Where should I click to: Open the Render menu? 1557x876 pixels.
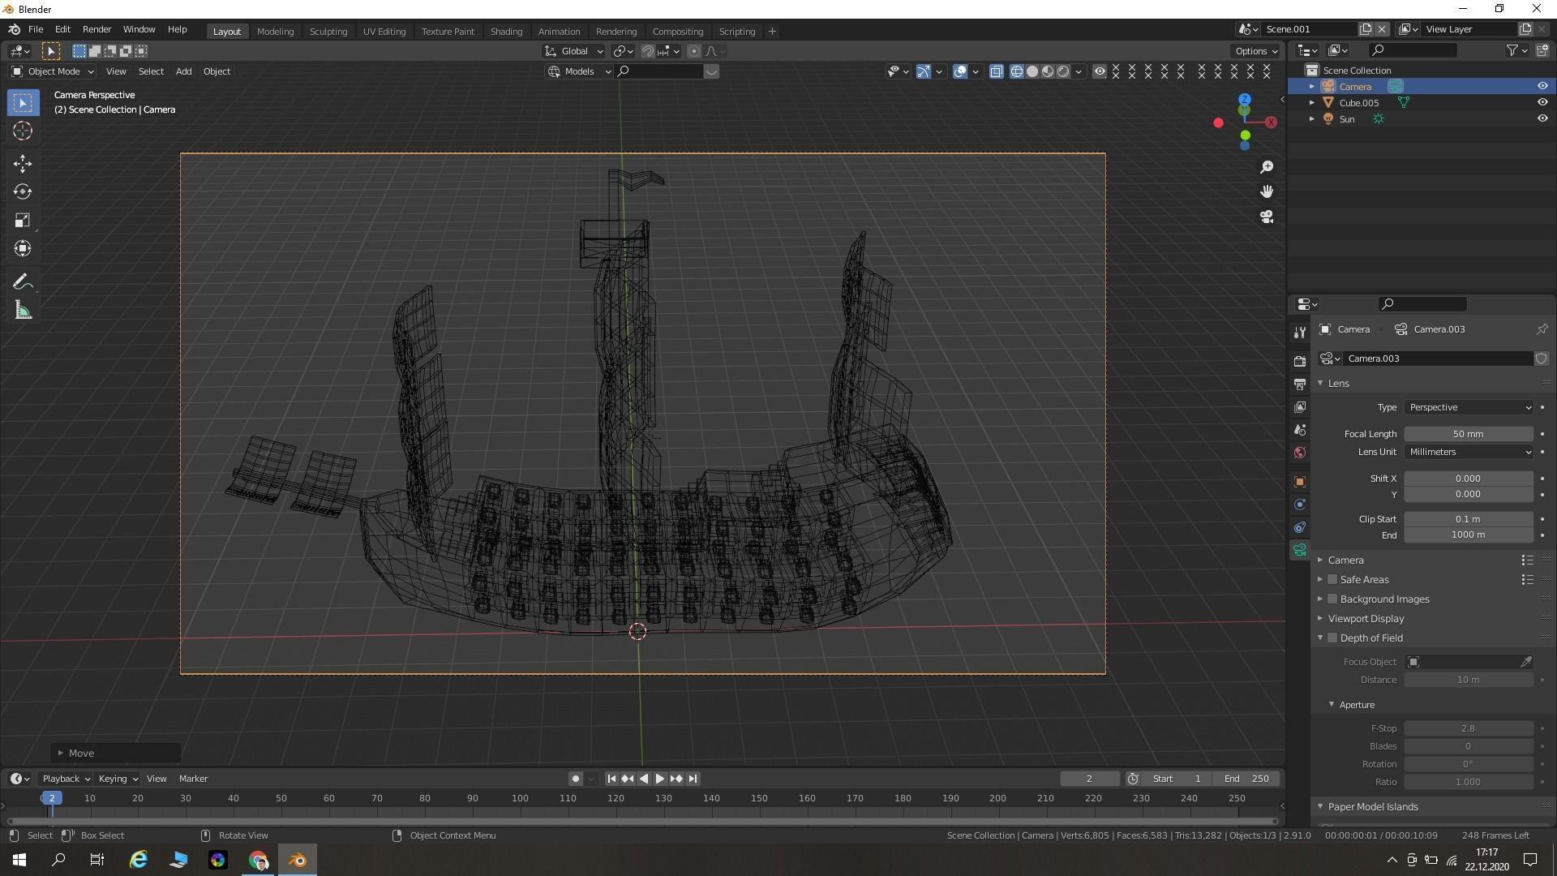pos(97,29)
